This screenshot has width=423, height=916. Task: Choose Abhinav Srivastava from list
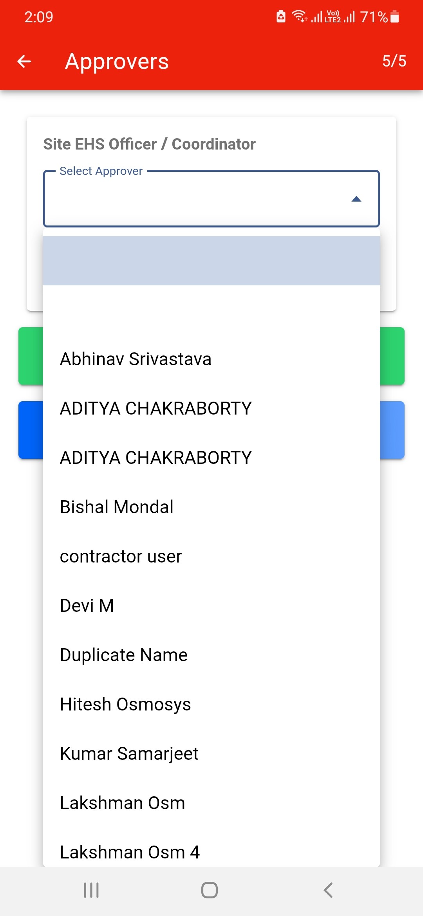click(x=136, y=359)
